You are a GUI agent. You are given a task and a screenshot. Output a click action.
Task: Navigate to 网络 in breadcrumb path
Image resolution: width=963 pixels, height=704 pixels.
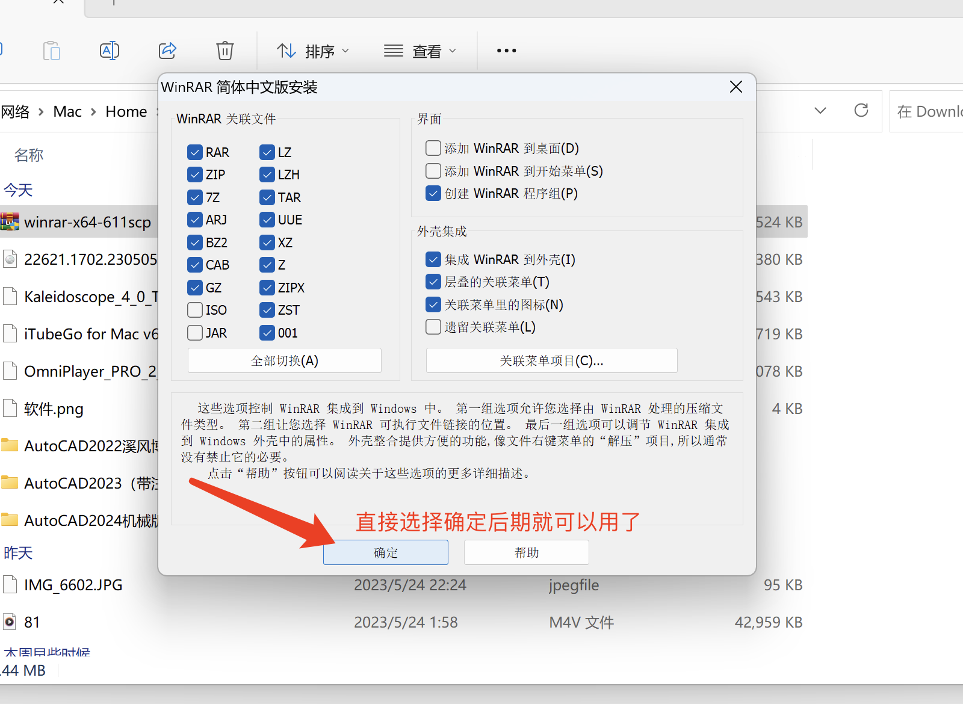pos(15,111)
